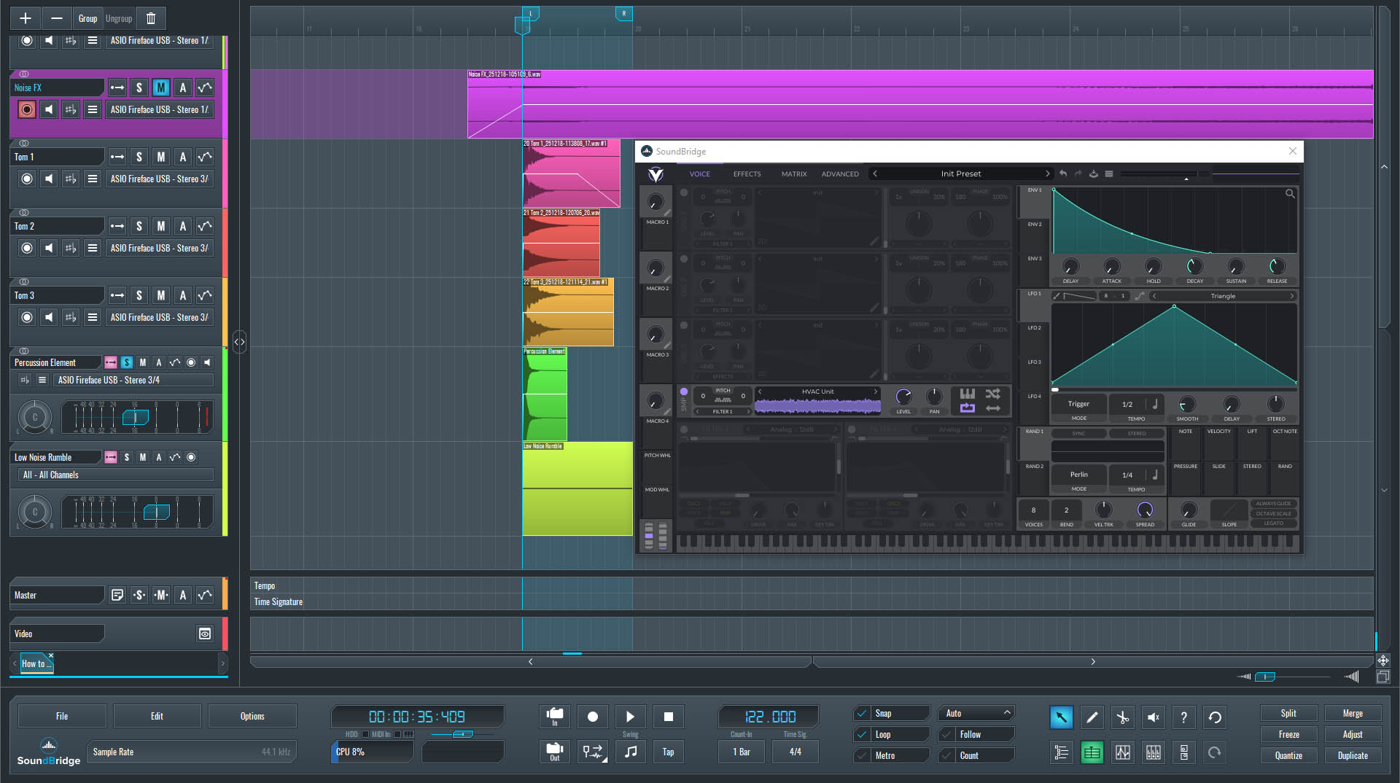Viewport: 1400px width, 783px height.
Task: Click the Swing music note button
Action: tap(631, 752)
